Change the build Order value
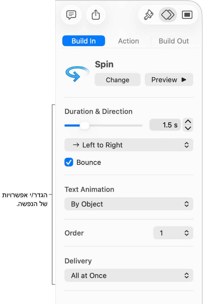This screenshot has height=304, width=203. (173, 233)
